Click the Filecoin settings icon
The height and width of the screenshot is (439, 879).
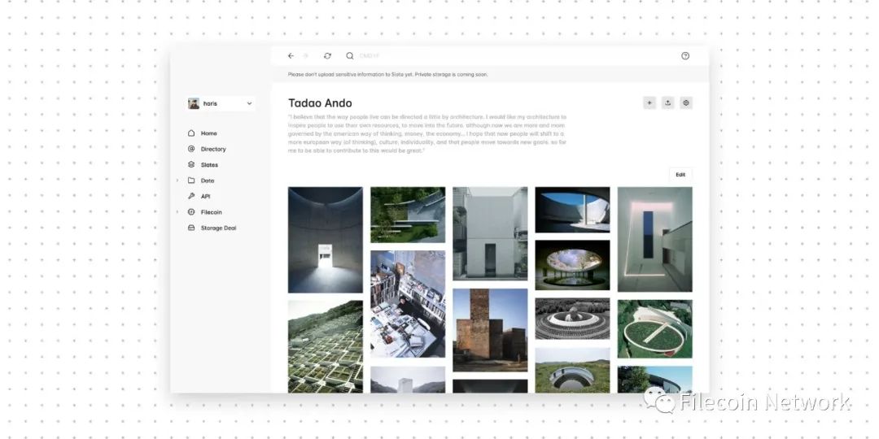(x=191, y=212)
